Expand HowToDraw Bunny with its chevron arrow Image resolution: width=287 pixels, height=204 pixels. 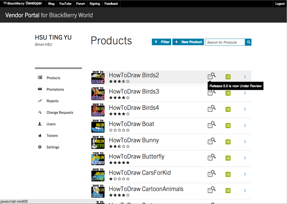tap(245, 142)
